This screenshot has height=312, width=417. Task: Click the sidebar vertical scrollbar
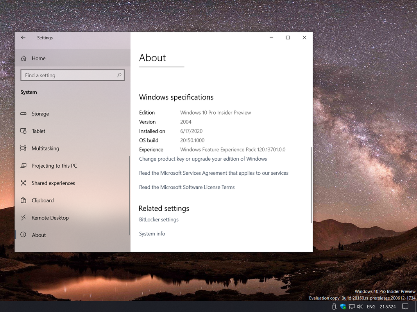[x=129, y=195]
